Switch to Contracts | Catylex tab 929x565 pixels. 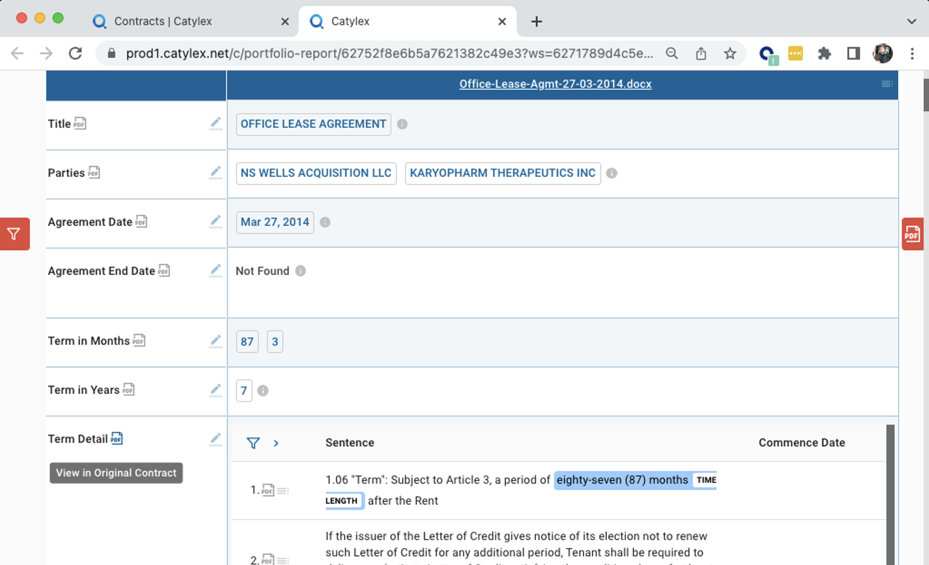point(163,21)
